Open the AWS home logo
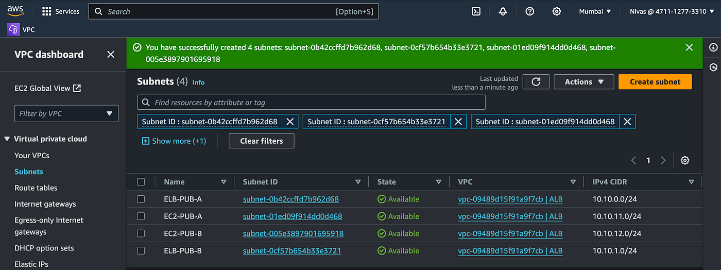The height and width of the screenshot is (270, 721). pos(16,11)
